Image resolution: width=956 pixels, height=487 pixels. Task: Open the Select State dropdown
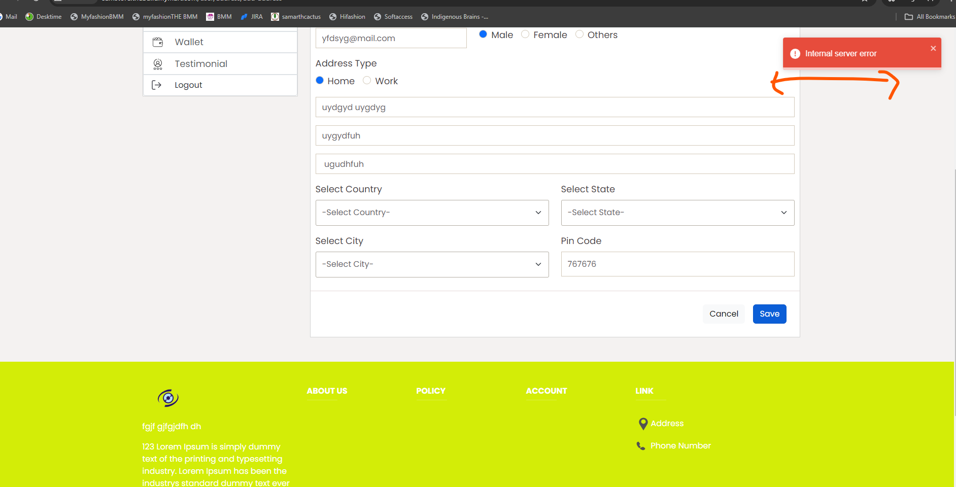tap(678, 213)
